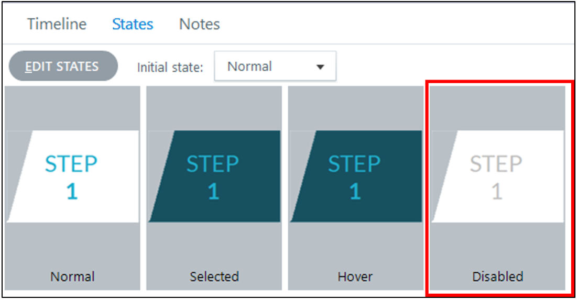Click the Normal state name label

pos(72,276)
